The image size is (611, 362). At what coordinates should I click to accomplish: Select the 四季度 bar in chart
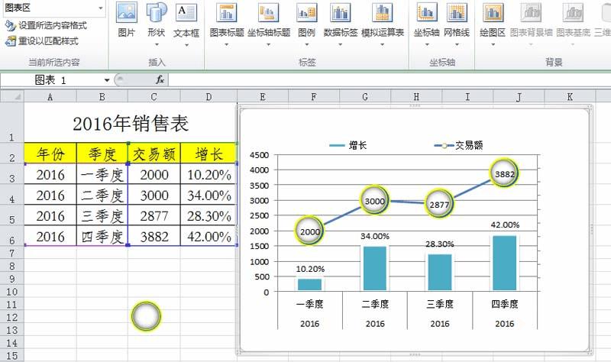click(505, 263)
